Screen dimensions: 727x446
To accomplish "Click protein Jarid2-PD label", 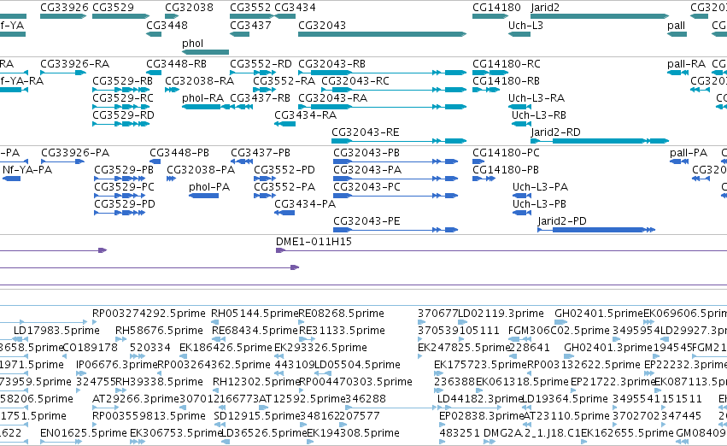I will (562, 221).
